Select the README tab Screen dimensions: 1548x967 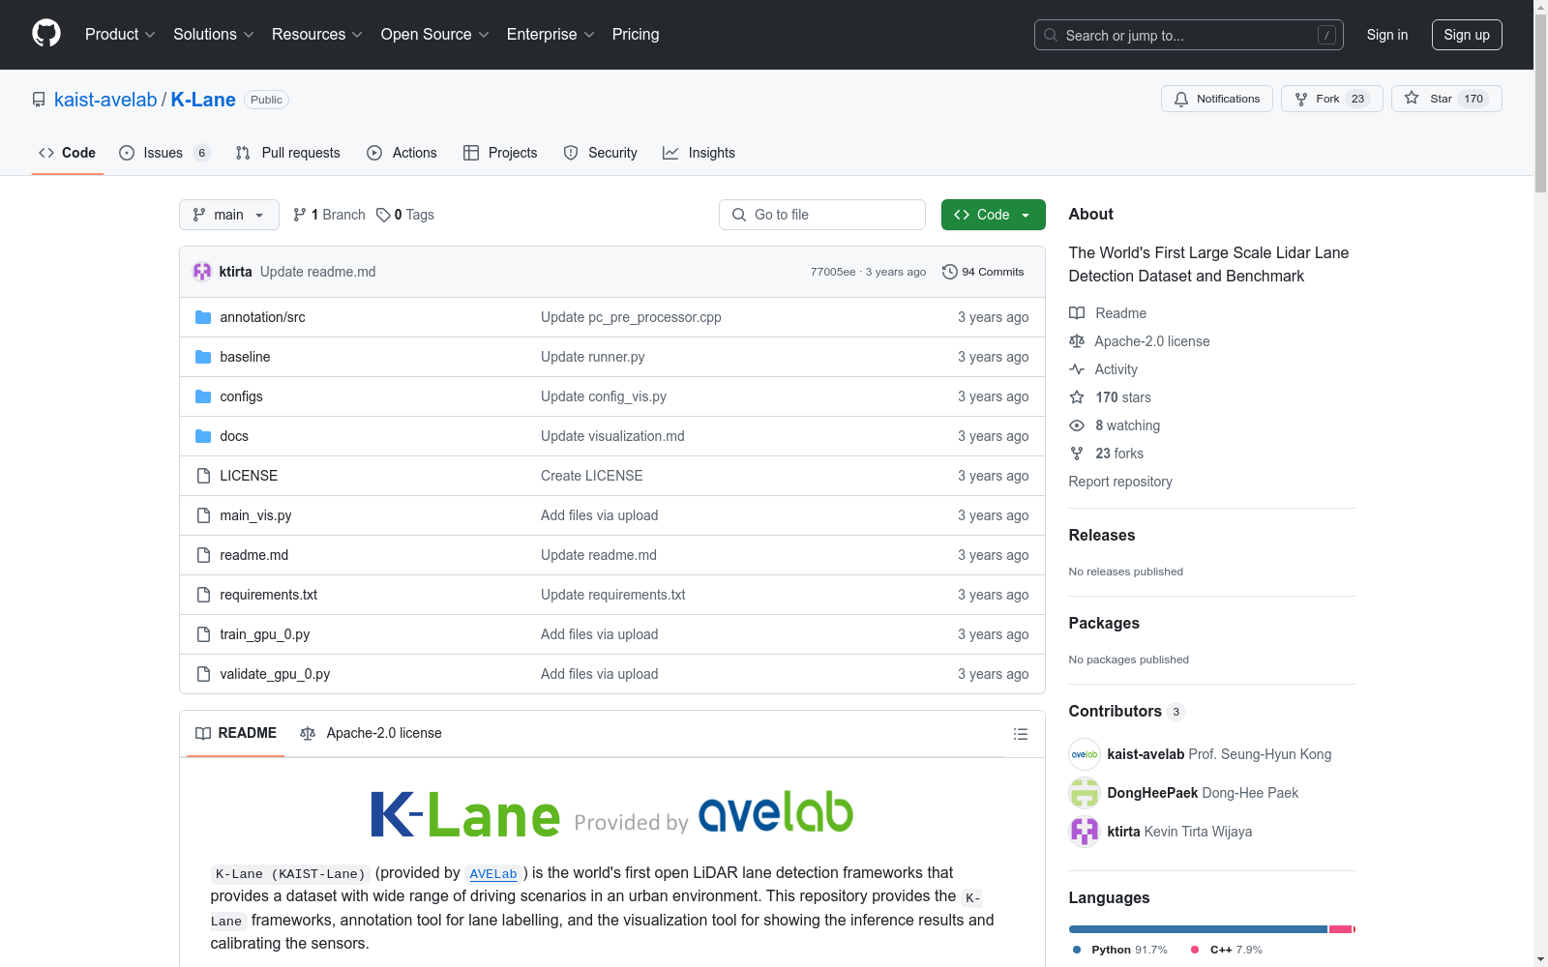tap(236, 733)
